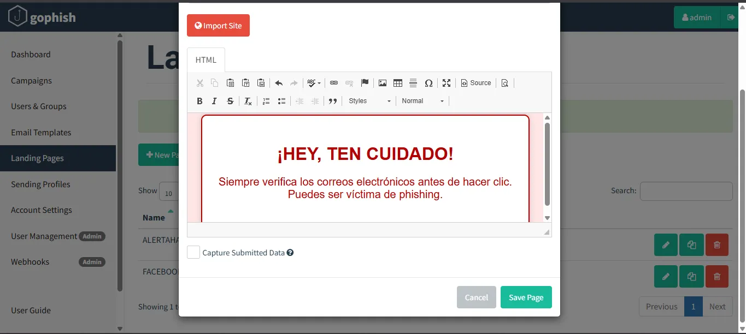Select the HTML tab
The image size is (746, 334).
(206, 60)
